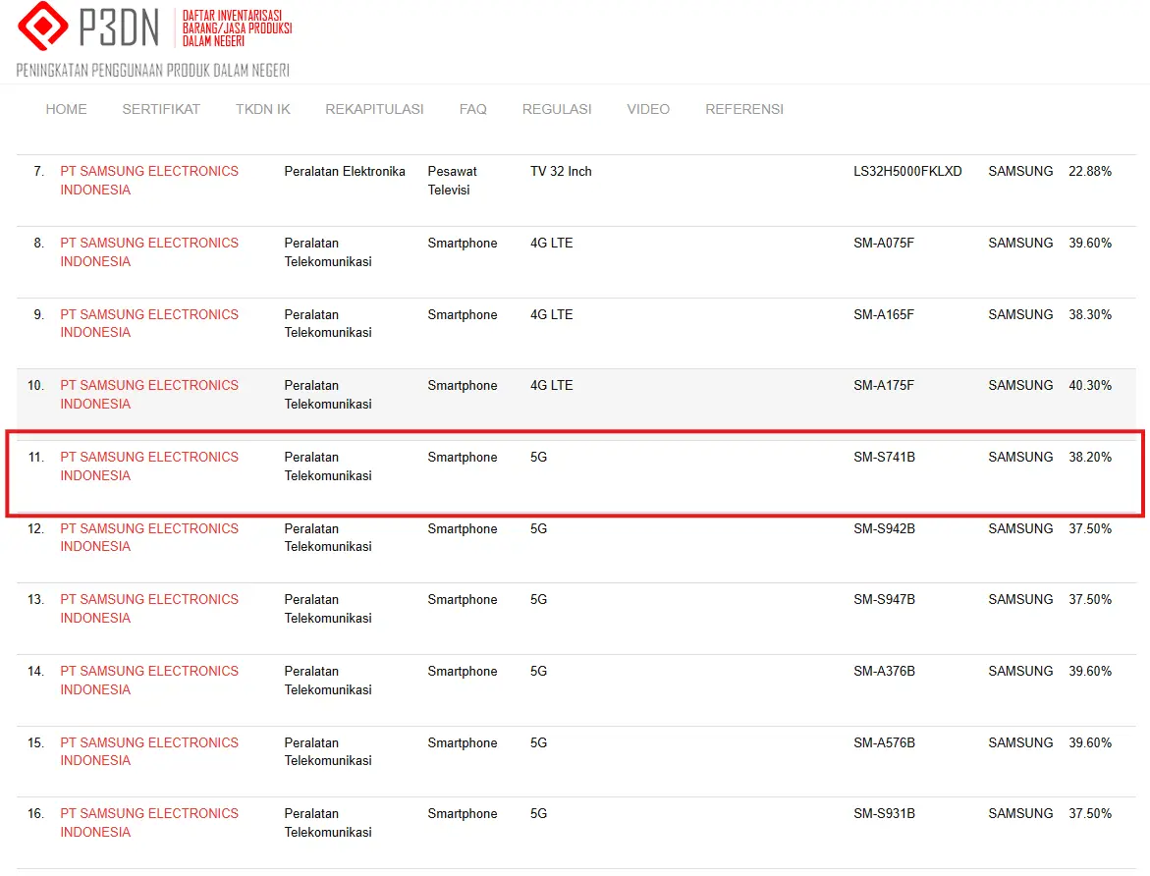Viewport: 1150px width, 876px height.
Task: Open the VIDEO menu item
Action: (647, 109)
